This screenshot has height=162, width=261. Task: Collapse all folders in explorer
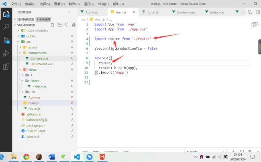73,25
